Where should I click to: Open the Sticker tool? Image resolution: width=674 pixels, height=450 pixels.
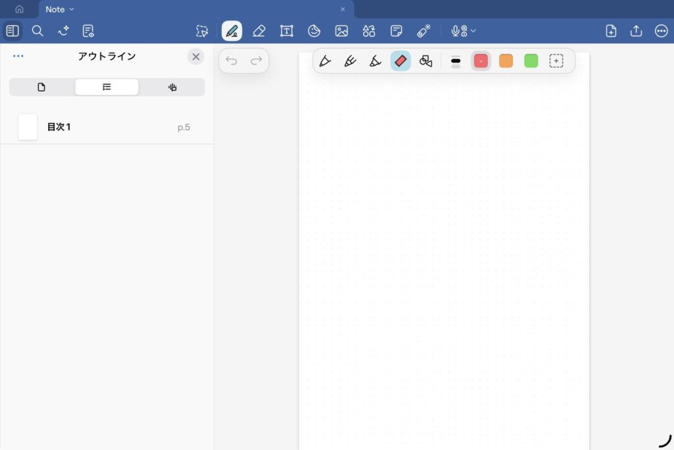314,31
